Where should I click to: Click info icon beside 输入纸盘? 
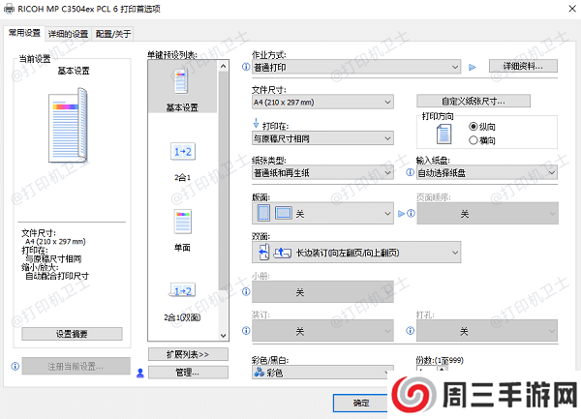pos(410,172)
